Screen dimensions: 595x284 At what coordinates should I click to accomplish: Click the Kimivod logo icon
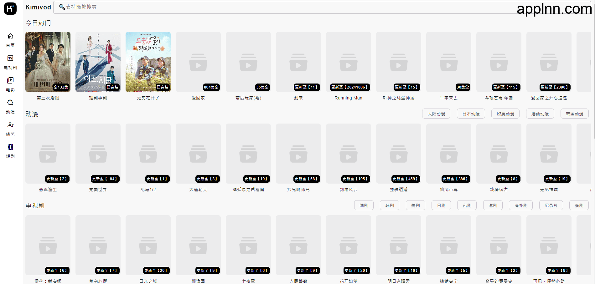tap(10, 8)
